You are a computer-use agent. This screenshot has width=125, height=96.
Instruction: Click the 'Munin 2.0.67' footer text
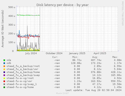click(62, 93)
